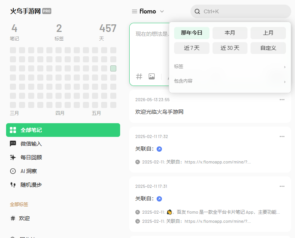Open more options for 2026-05-13 note
The width and height of the screenshot is (295, 238).
pyautogui.click(x=282, y=100)
